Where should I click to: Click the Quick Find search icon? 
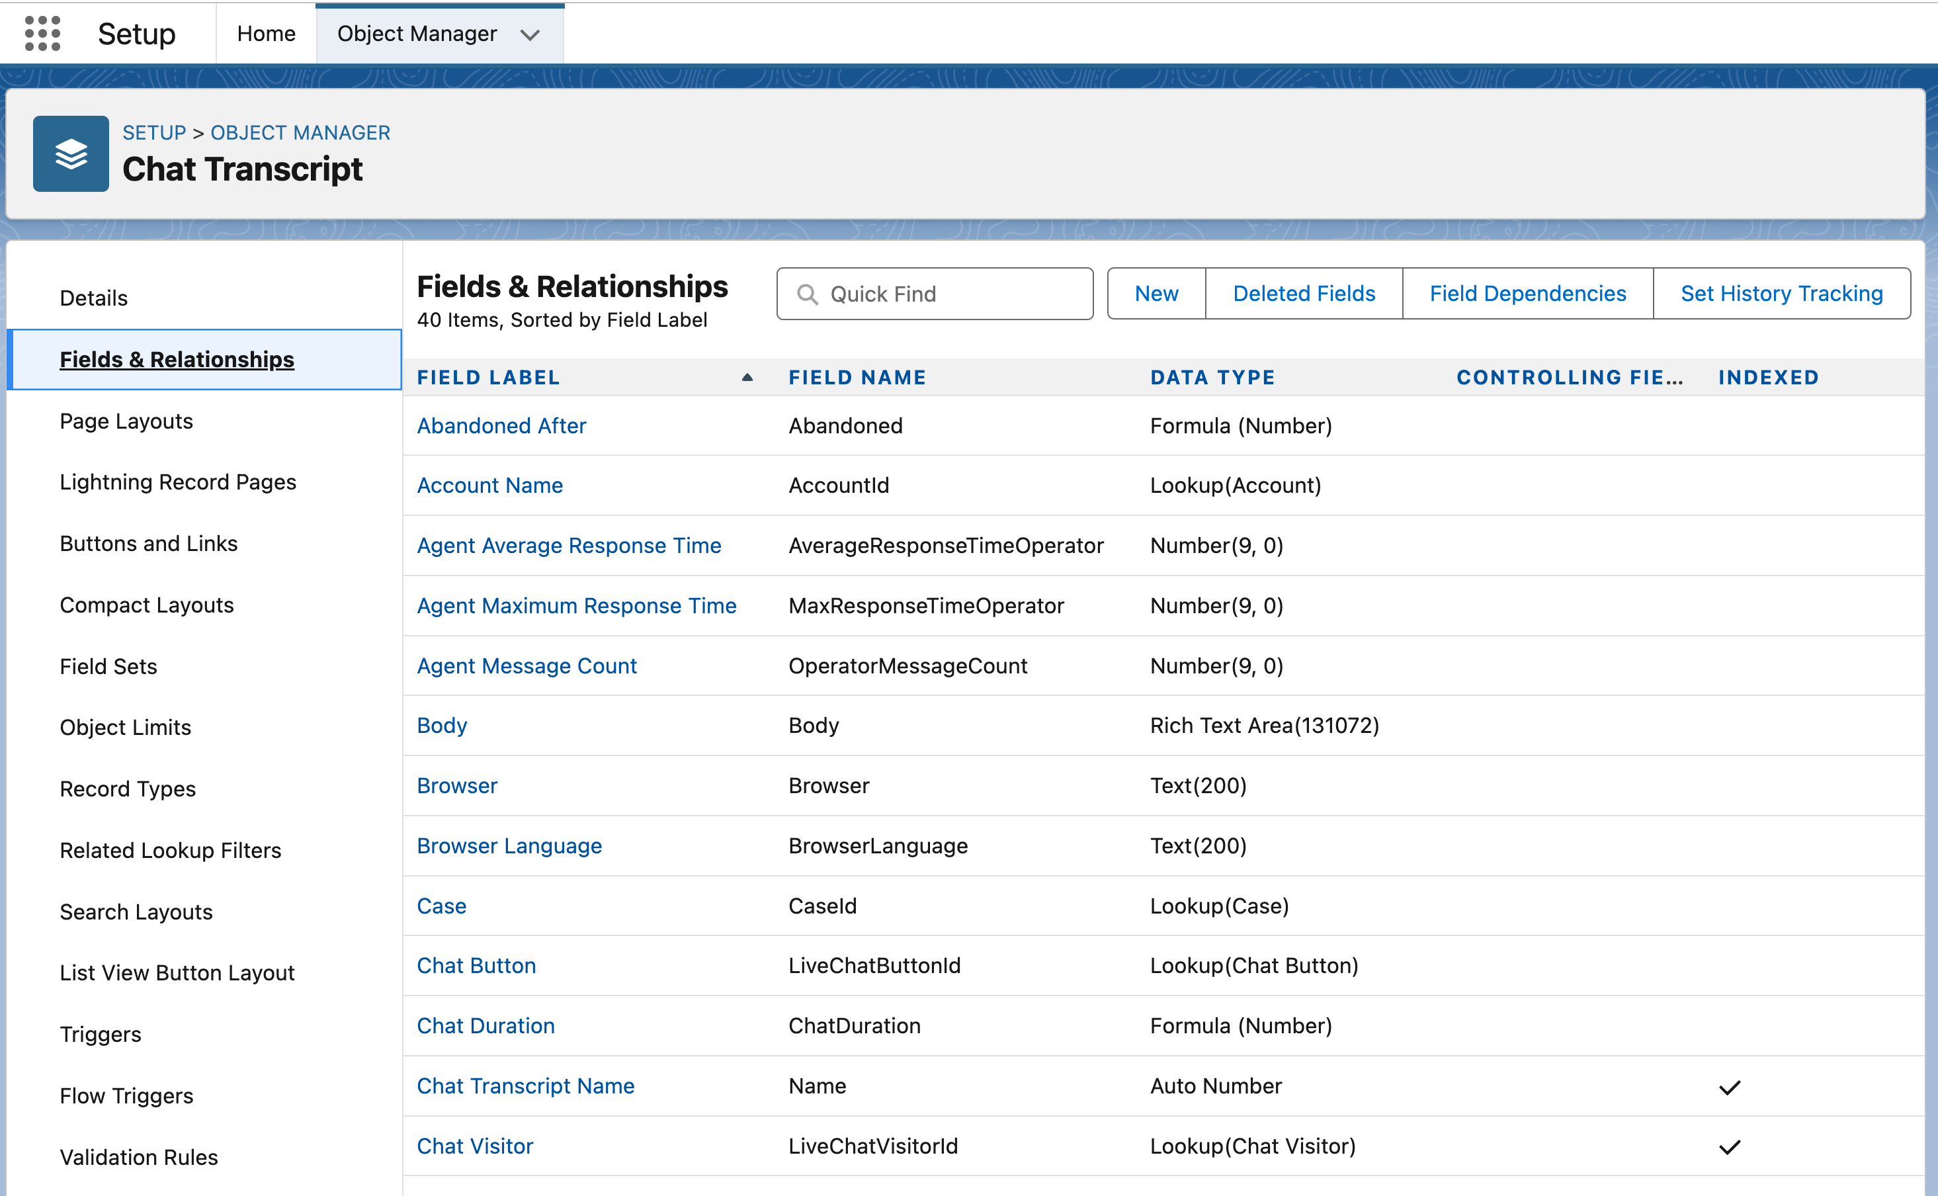[808, 295]
